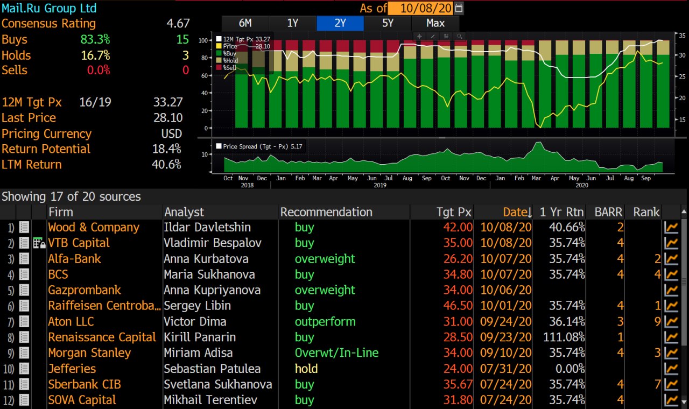Sort by the Recommendation column header
The height and width of the screenshot is (409, 689).
[x=344, y=212]
